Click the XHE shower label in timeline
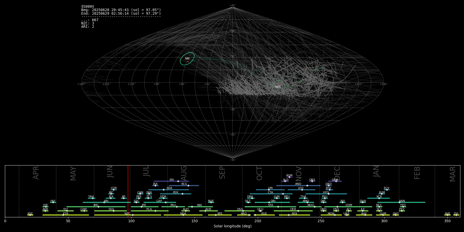Screen dimensions: 464x232 448,214
